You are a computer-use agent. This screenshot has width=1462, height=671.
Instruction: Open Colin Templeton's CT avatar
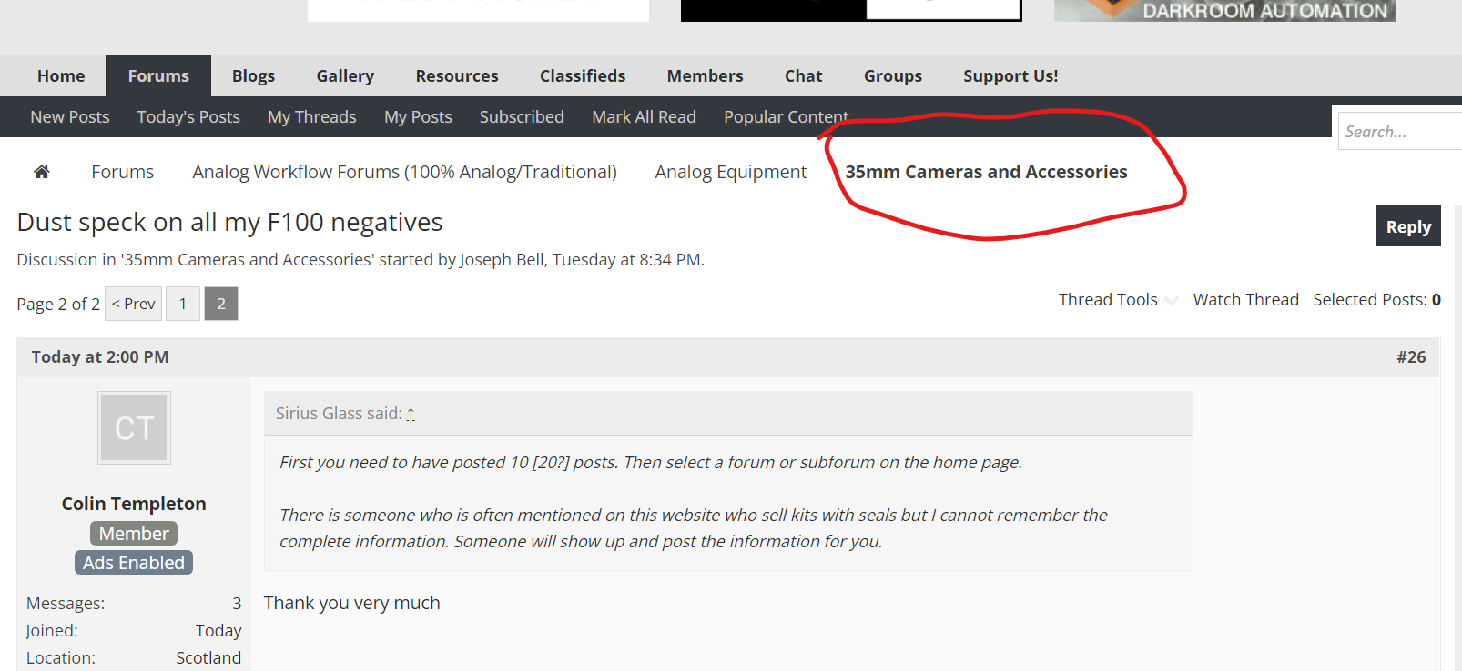click(x=134, y=428)
